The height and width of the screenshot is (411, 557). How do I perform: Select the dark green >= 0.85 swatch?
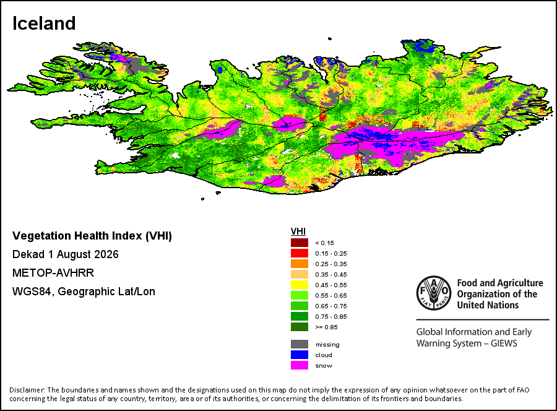click(x=300, y=327)
